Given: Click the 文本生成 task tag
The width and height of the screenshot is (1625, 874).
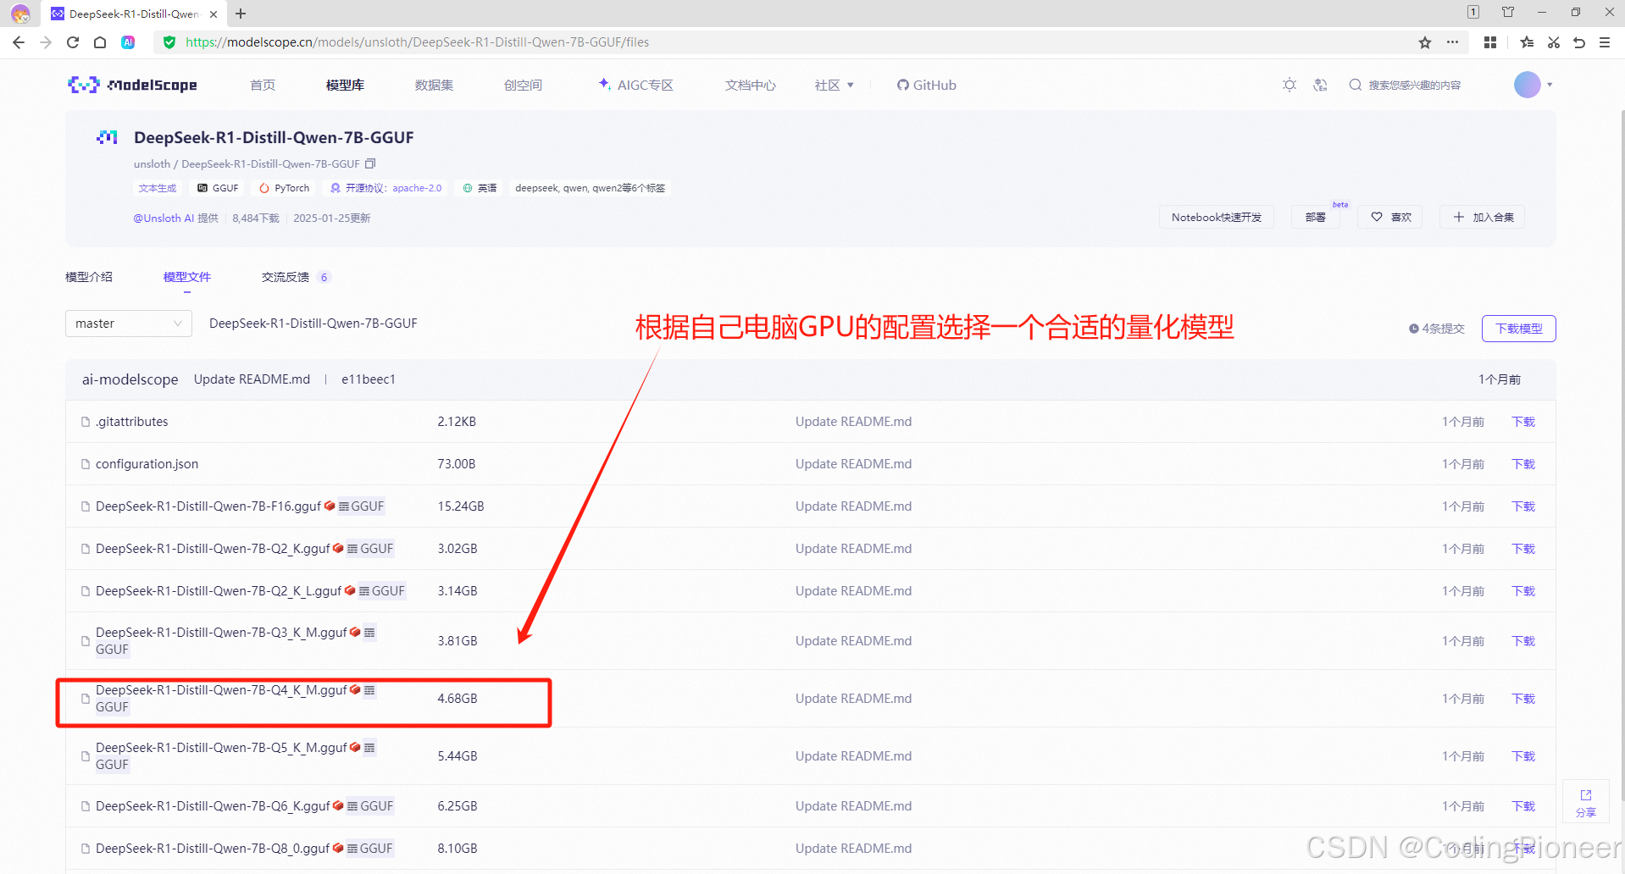Looking at the screenshot, I should click(158, 188).
